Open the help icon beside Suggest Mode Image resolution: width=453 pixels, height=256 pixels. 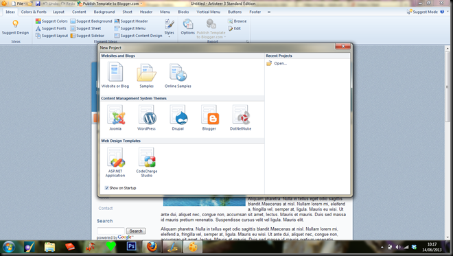coord(442,12)
